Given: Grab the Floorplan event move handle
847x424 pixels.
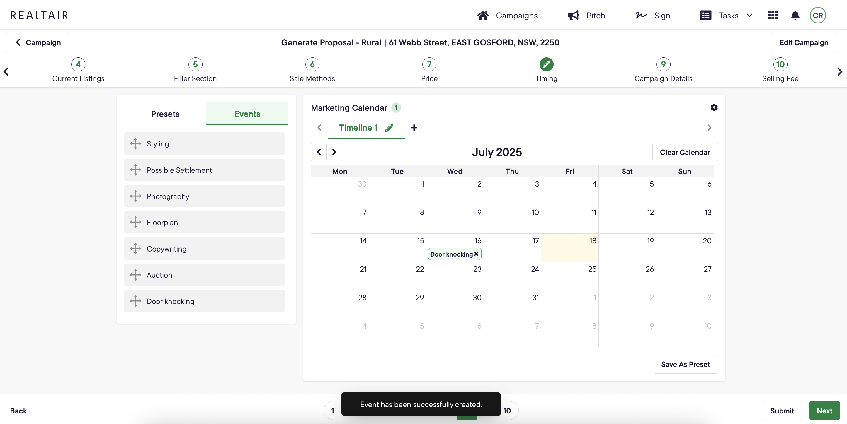Looking at the screenshot, I should [x=135, y=222].
